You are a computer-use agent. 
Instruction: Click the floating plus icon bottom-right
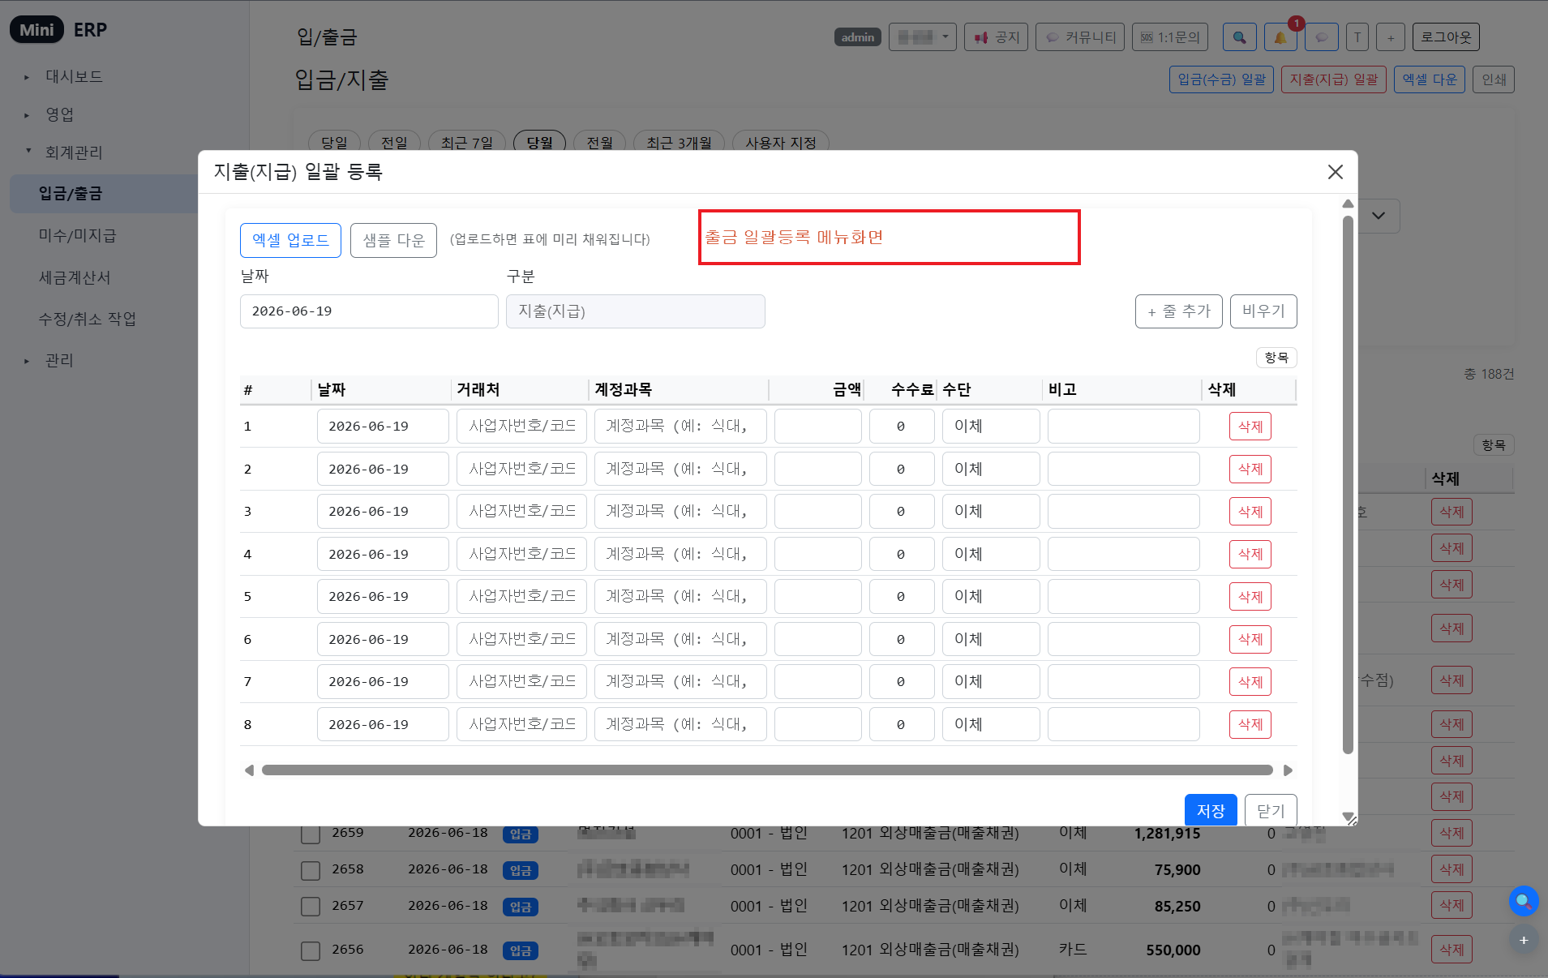pos(1524,941)
